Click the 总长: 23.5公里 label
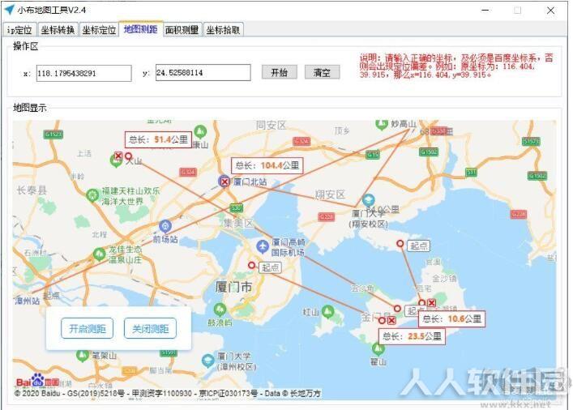The image size is (573, 410). (x=412, y=336)
